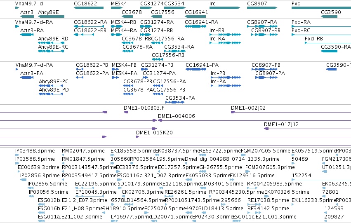Click the Ahcy89E gene label
The image size is (351, 223).
(x=48, y=12)
